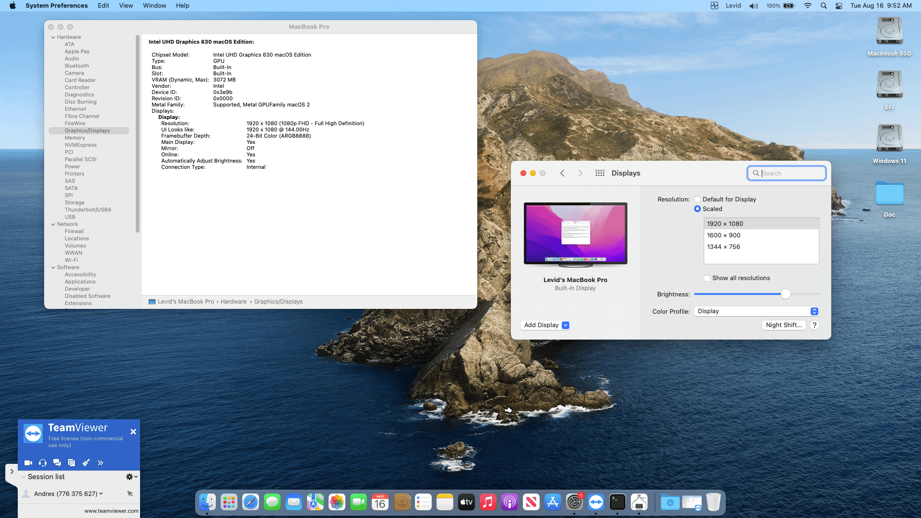Viewport: 921px width, 518px height.
Task: Open TeamViewer file transfer icon
Action: (71, 463)
